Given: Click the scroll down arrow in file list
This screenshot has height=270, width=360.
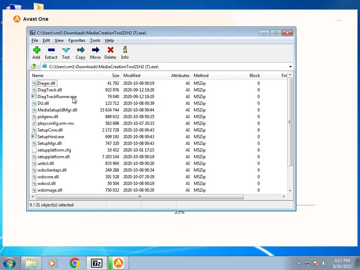Looking at the screenshot, I should coord(290,191).
